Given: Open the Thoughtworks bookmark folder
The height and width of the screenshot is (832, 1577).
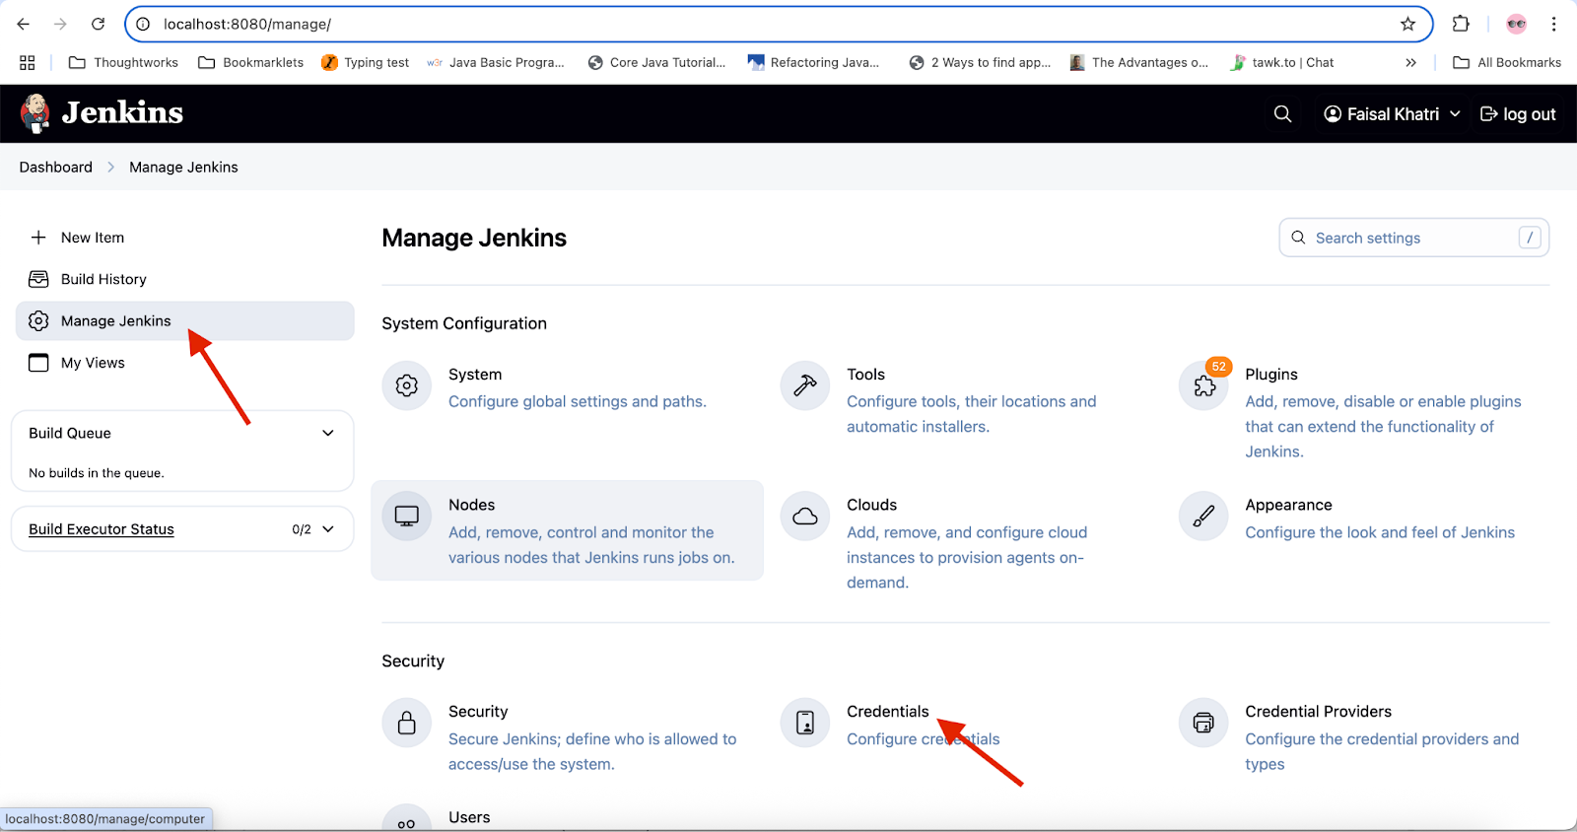Looking at the screenshot, I should [x=124, y=62].
